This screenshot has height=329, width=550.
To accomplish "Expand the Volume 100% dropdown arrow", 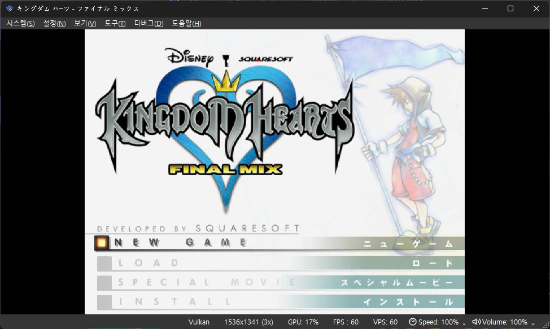I will [x=533, y=324].
